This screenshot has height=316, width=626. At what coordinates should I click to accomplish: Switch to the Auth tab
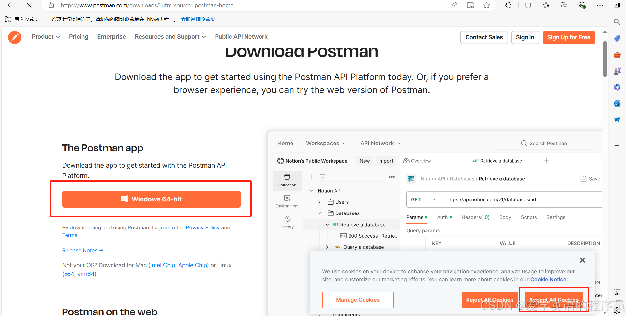tap(444, 217)
